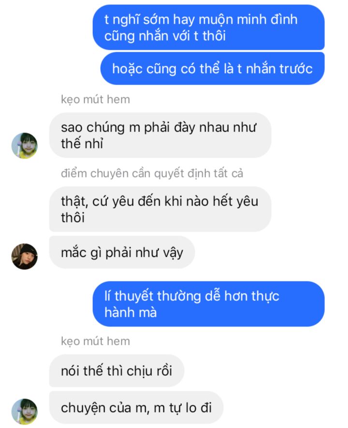Tap the avatar beside 'sao chúng m phải đày nhau'
This screenshot has height=428, width=348.
25,146
